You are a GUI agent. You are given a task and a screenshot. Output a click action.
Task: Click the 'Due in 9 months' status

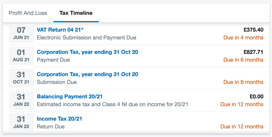click(243, 82)
